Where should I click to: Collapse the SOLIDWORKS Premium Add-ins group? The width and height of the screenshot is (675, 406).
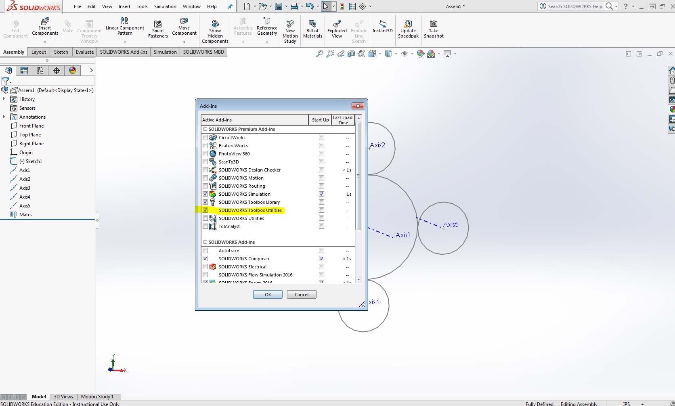click(x=205, y=129)
